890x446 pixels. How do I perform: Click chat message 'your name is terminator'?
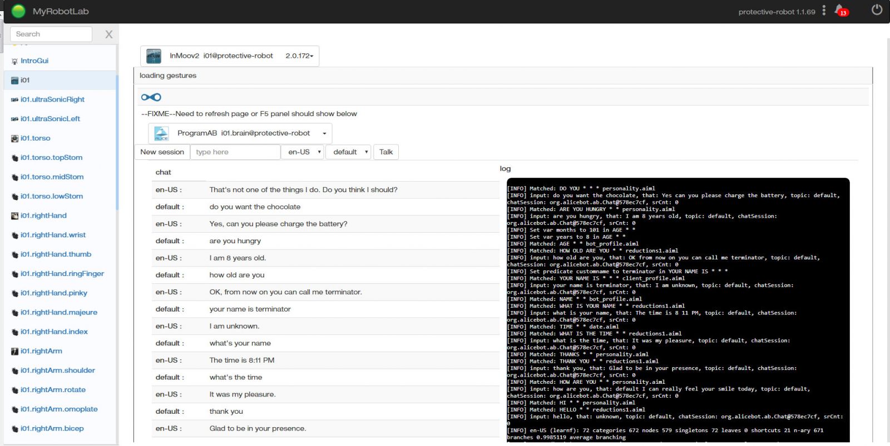(x=250, y=309)
